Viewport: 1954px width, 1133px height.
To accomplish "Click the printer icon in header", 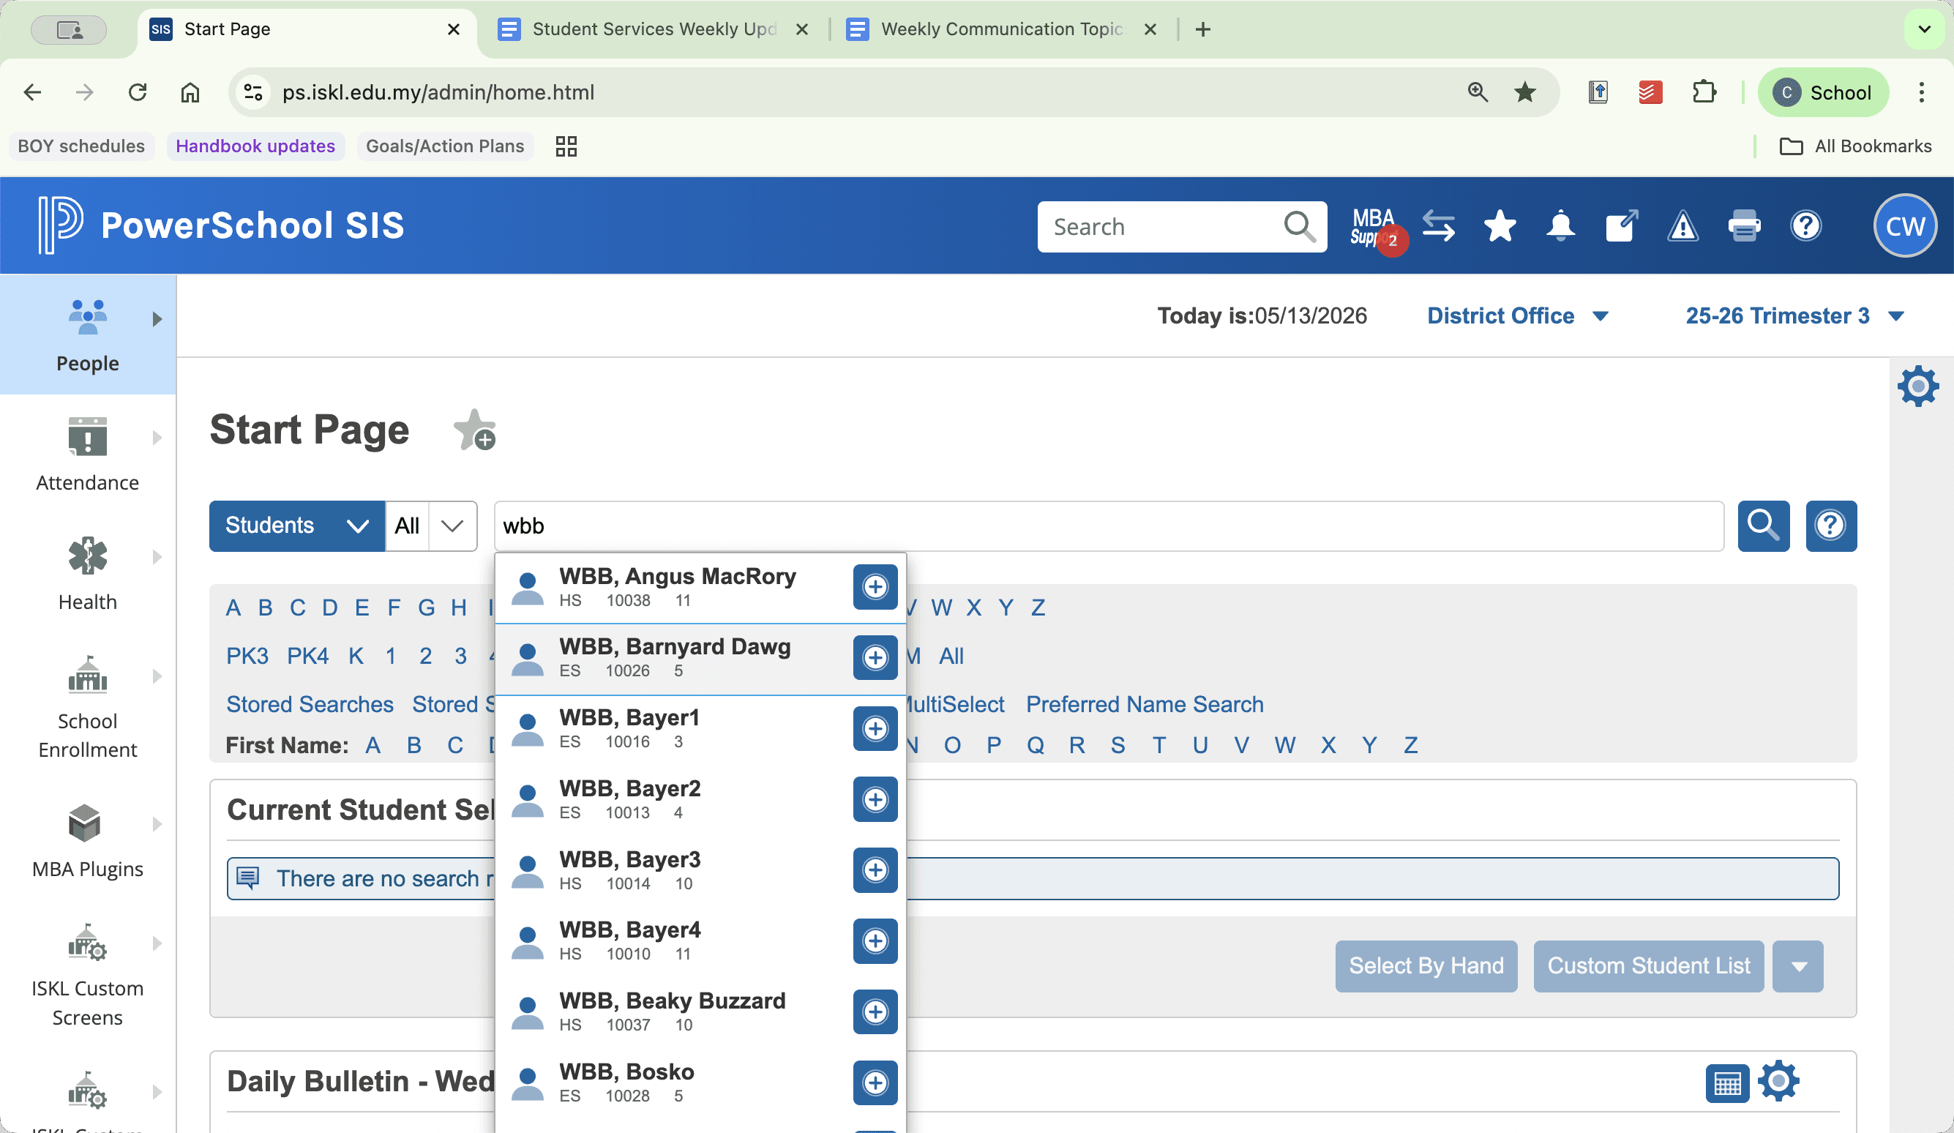I will (x=1744, y=226).
